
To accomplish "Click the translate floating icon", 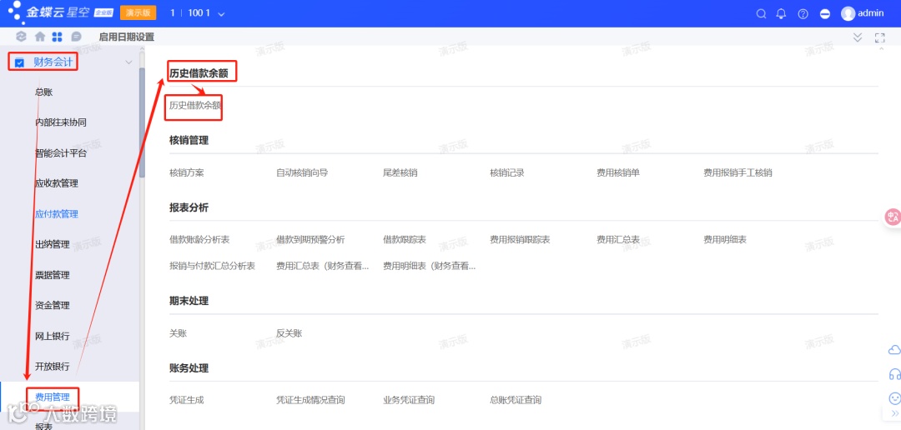I will [893, 217].
